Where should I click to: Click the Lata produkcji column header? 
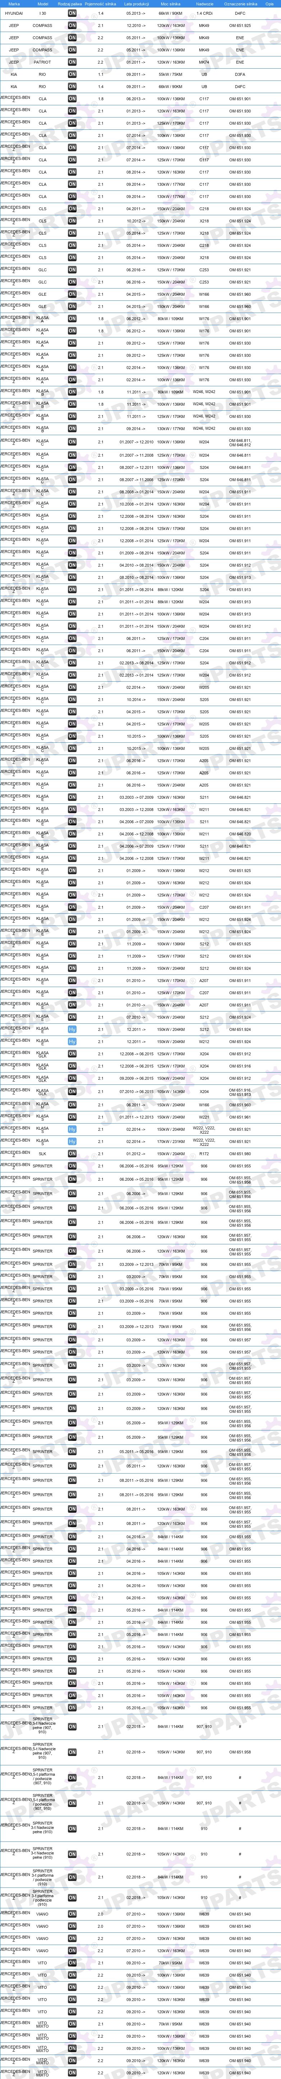click(x=137, y=4)
